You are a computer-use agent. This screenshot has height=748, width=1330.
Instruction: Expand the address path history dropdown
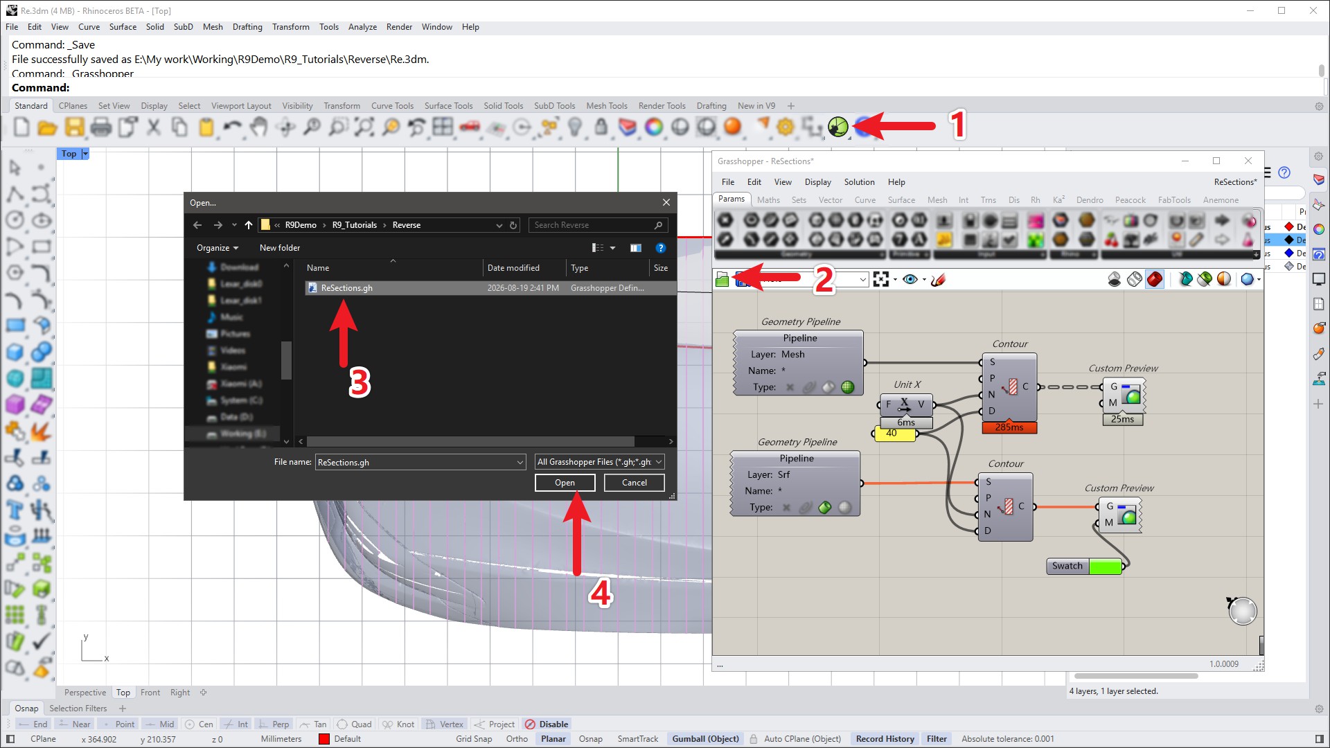coord(499,225)
